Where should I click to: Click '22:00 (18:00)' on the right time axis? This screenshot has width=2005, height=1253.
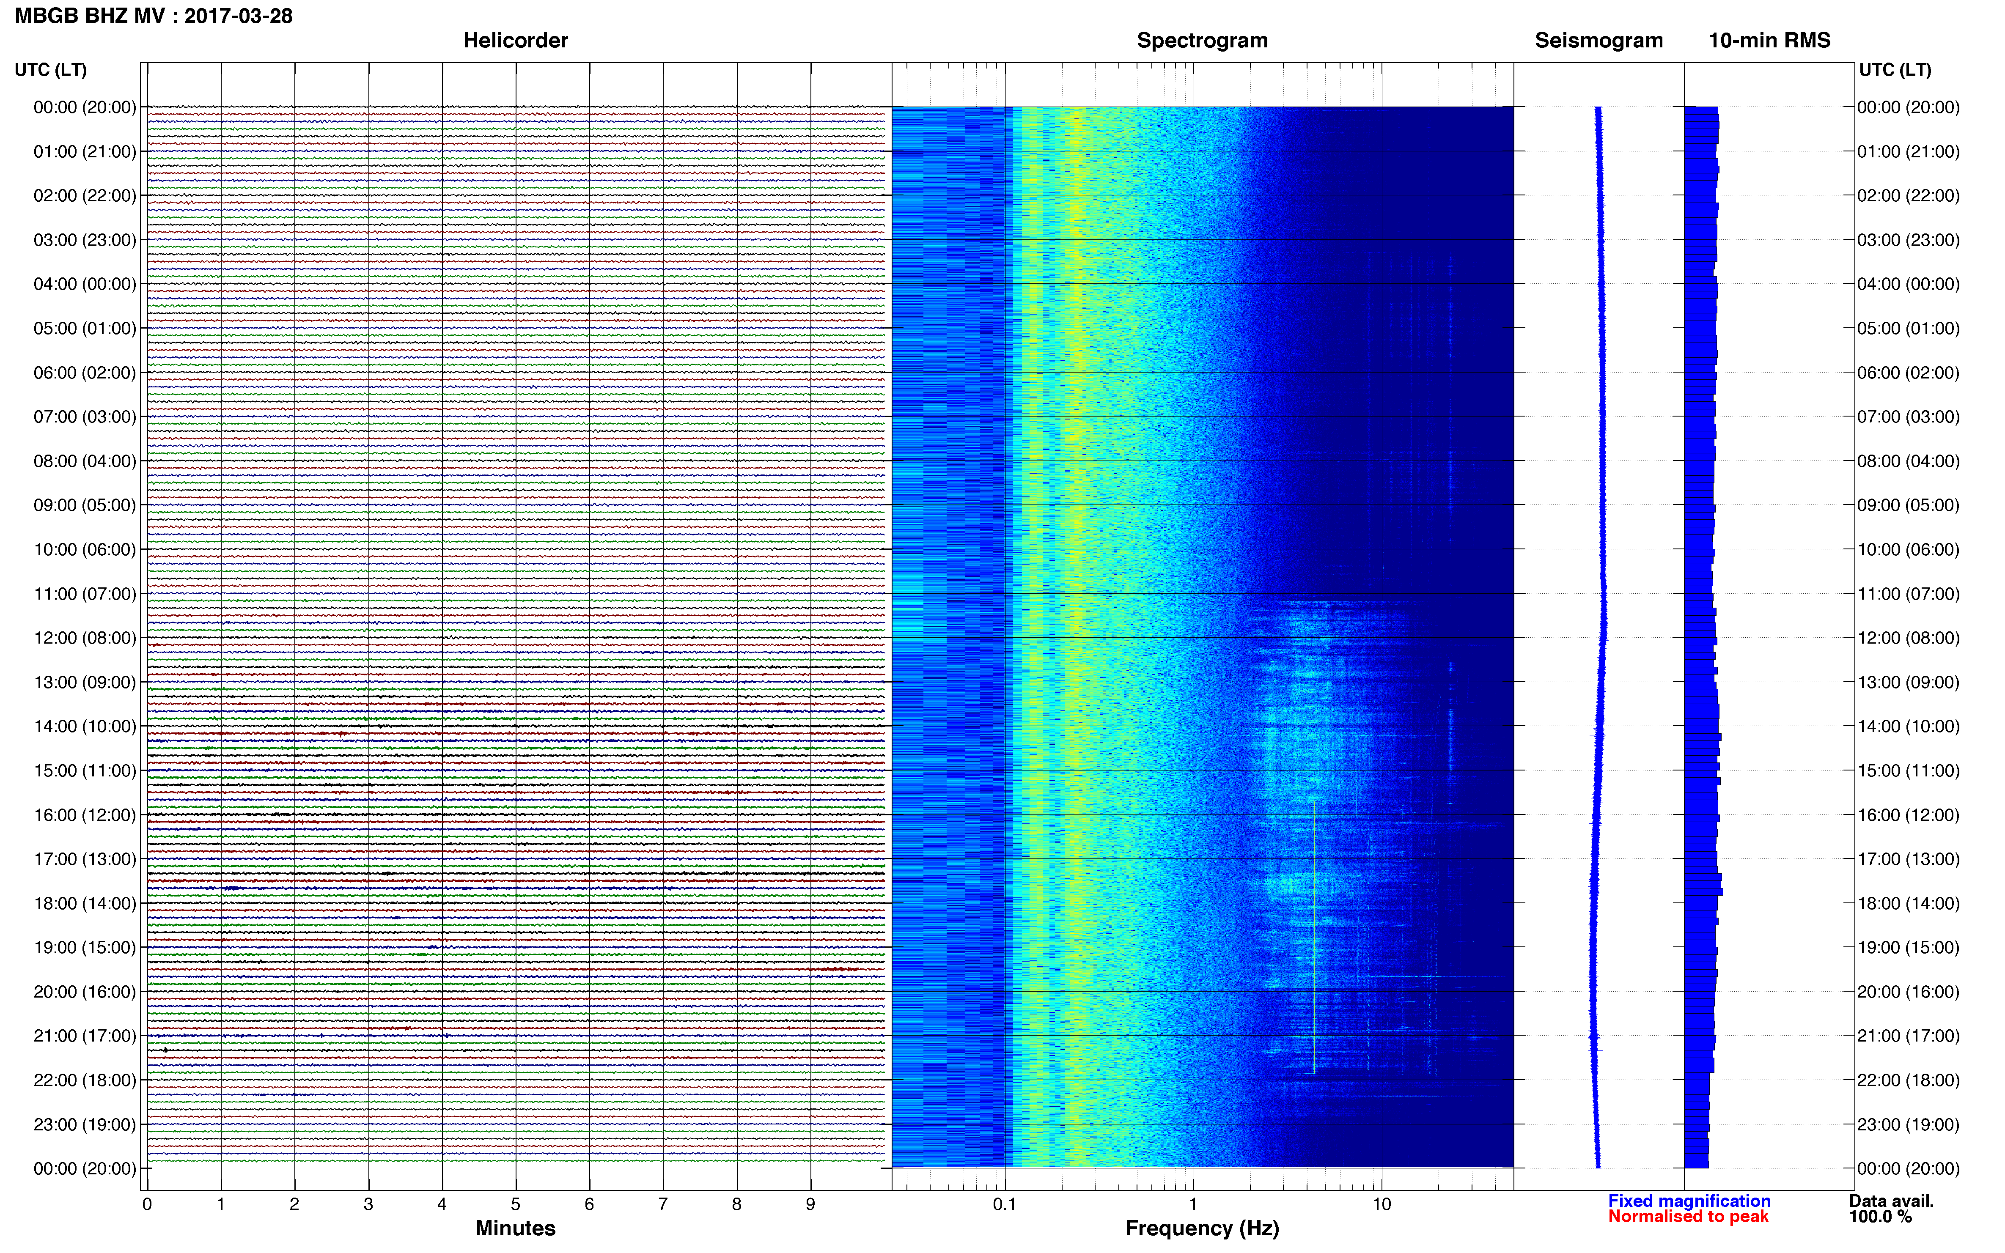point(1908,1080)
